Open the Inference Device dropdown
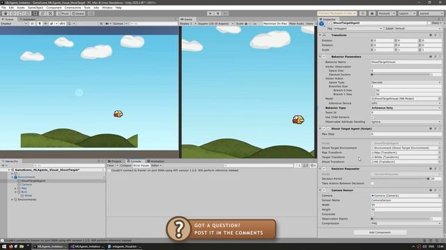The image size is (446, 250). point(406,103)
